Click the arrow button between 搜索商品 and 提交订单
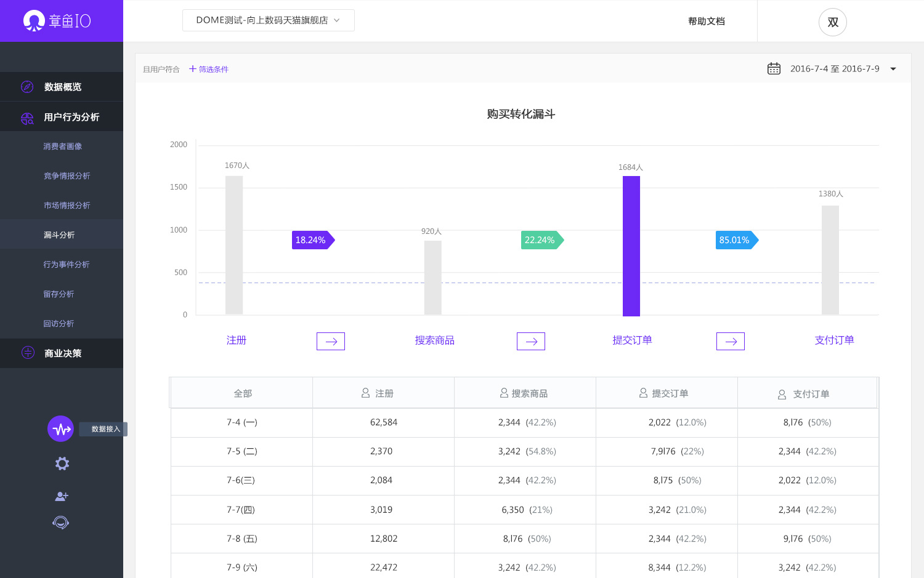The width and height of the screenshot is (924, 578). pos(531,341)
